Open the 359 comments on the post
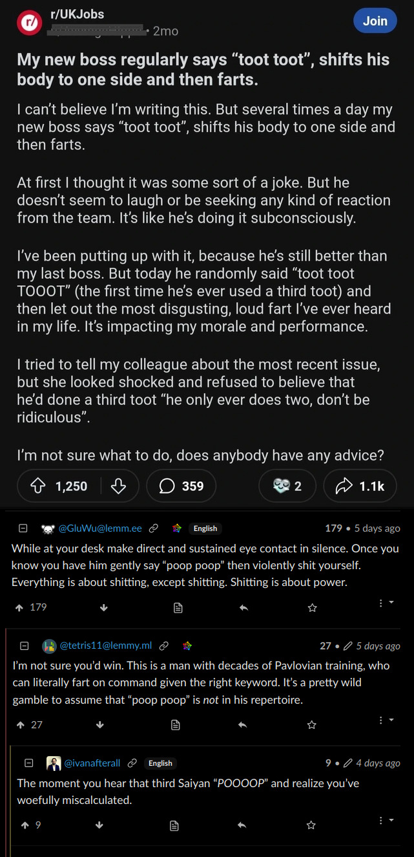Viewport: 414px width, 857px height. tap(181, 486)
